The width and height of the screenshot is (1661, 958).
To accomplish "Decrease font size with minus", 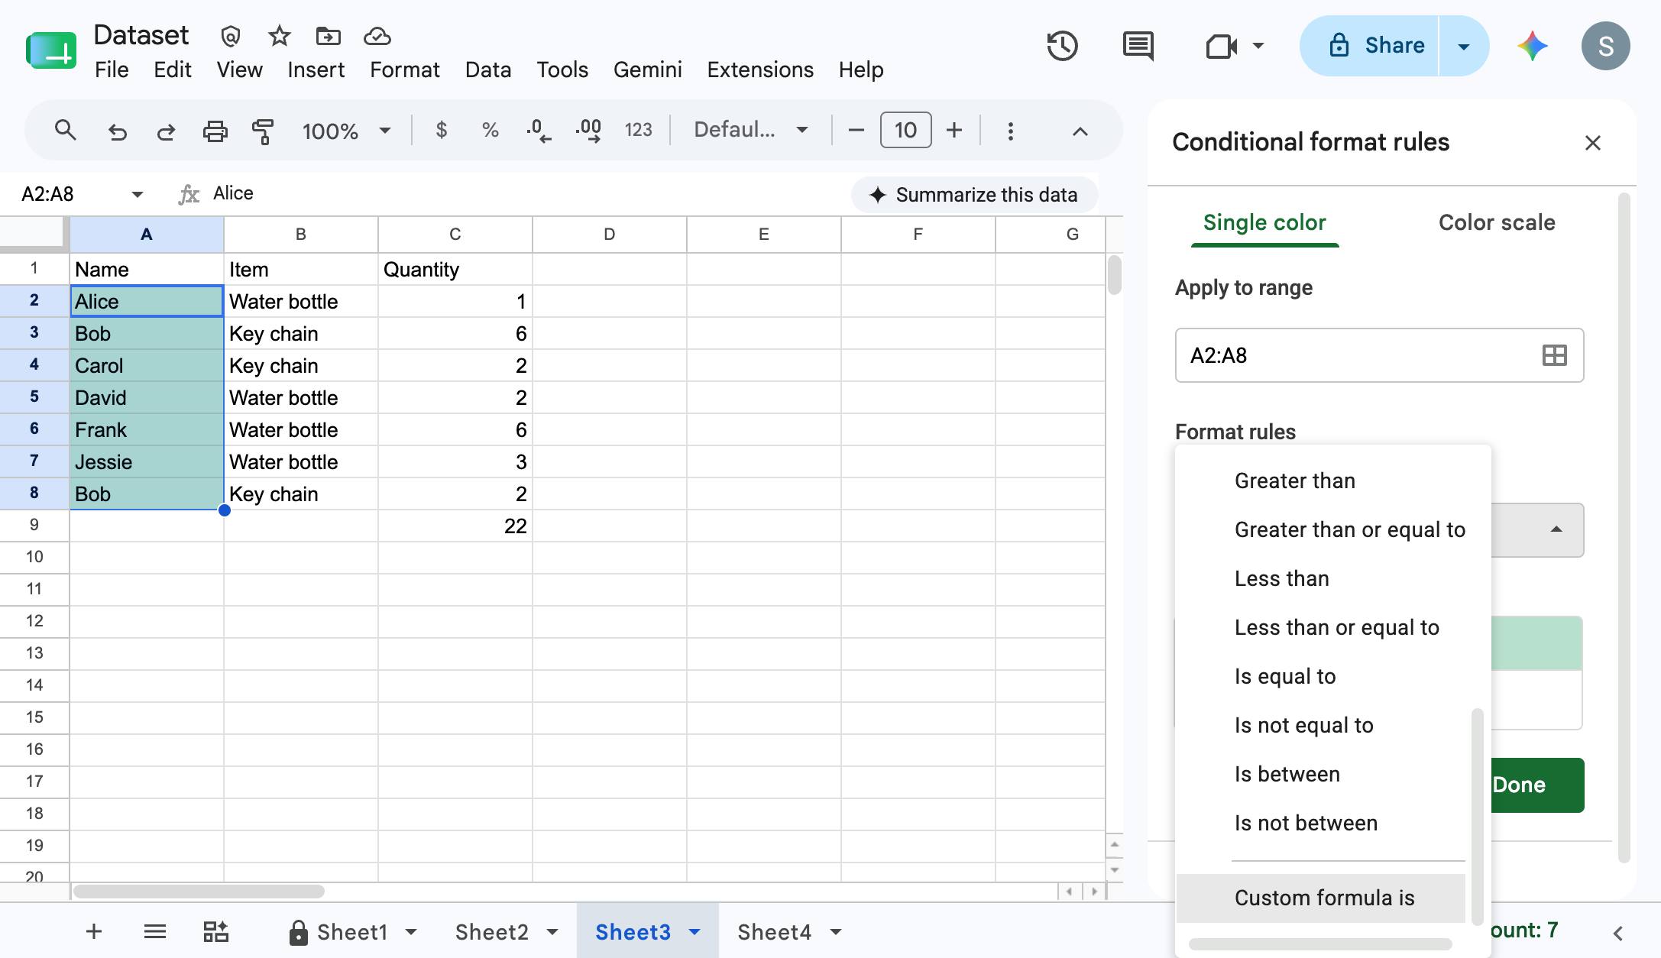I will point(856,131).
